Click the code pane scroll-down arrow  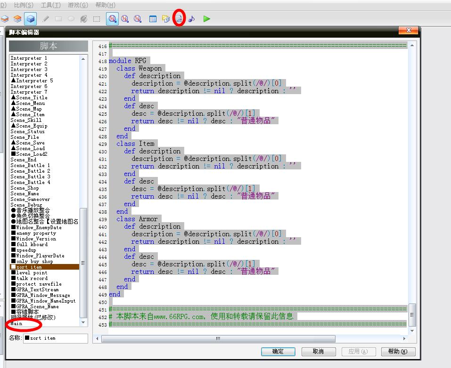412,331
